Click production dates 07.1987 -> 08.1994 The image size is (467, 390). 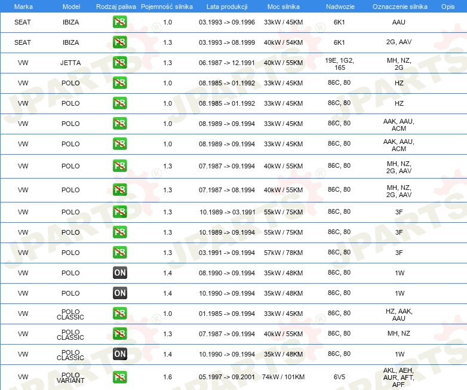pos(227,190)
